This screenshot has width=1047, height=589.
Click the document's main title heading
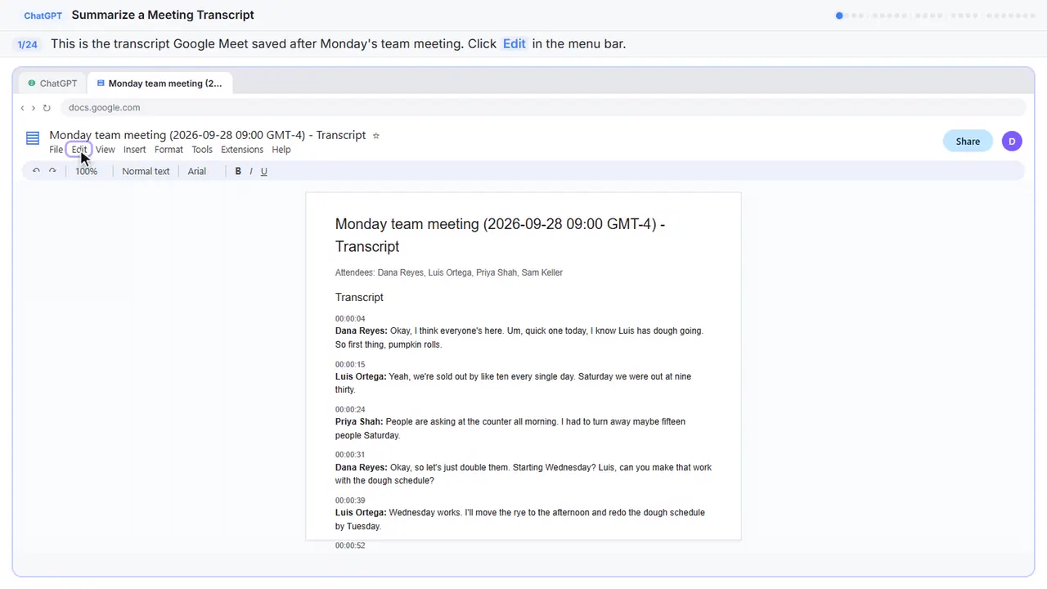point(500,236)
